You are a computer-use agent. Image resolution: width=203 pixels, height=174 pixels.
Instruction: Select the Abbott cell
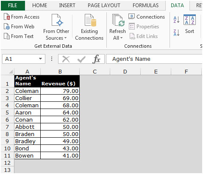(x=28, y=127)
